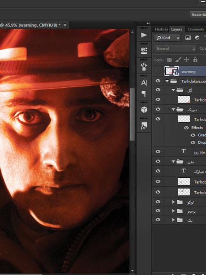Collapse the Tarhdokan.com group
206x275 pixels.
[x=167, y=81]
